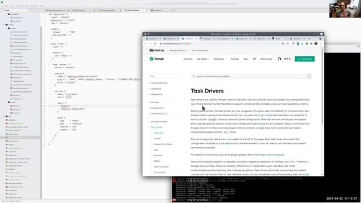Open the QEMU driver sidebar link
Screen dimensions: 361x203
pyautogui.click(x=157, y=161)
